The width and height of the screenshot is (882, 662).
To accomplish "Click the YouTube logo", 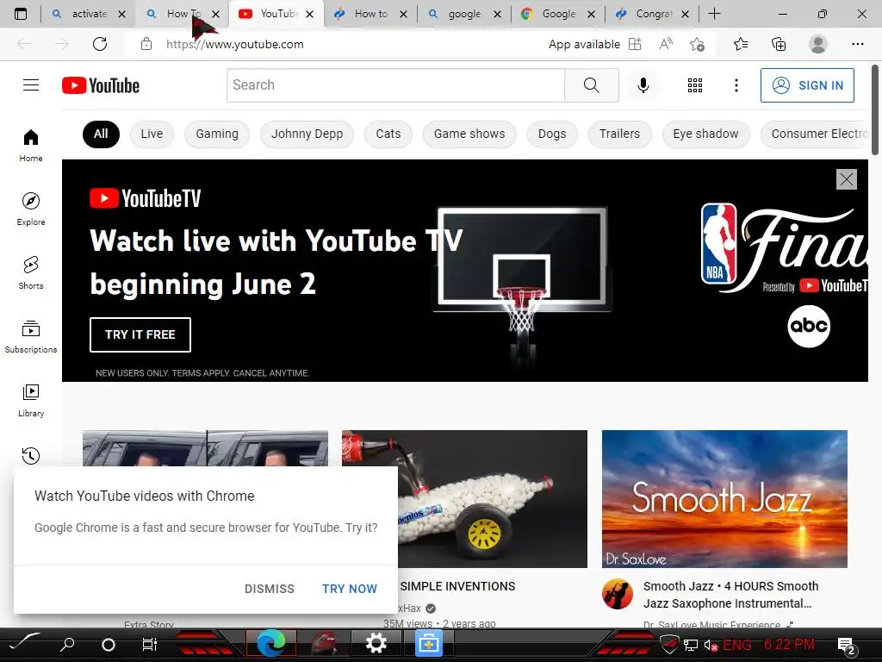I will (101, 85).
